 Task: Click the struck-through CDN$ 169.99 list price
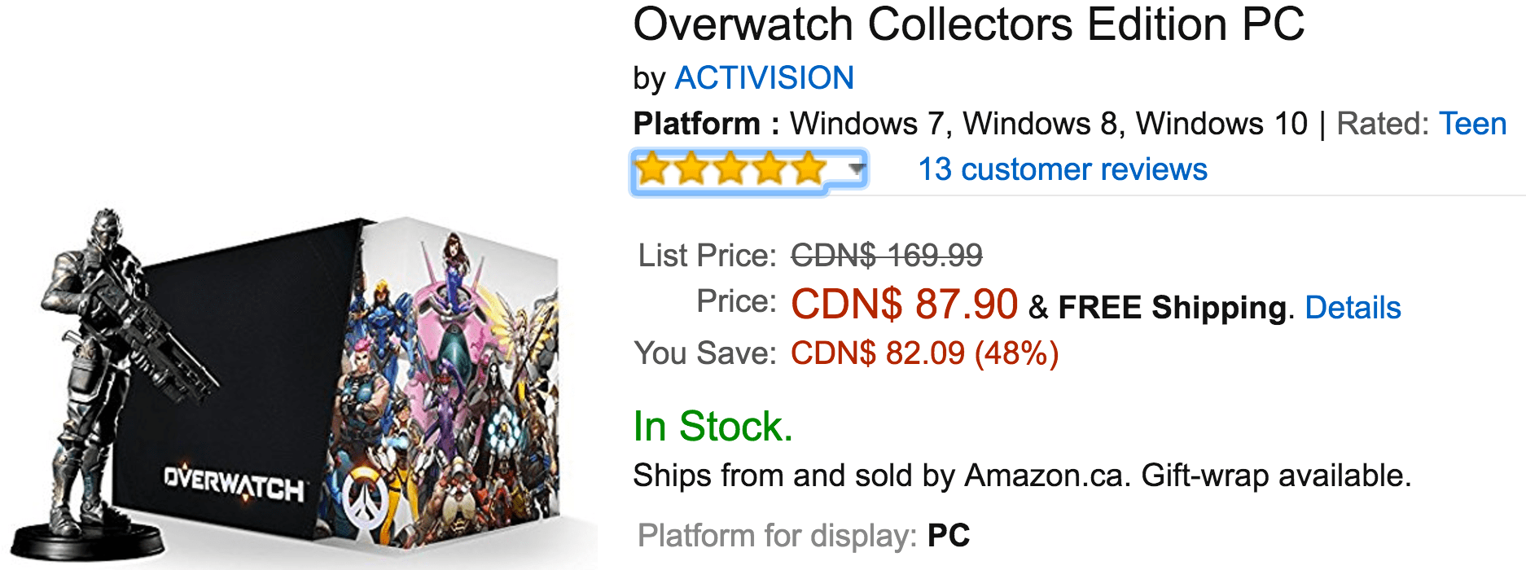click(887, 256)
